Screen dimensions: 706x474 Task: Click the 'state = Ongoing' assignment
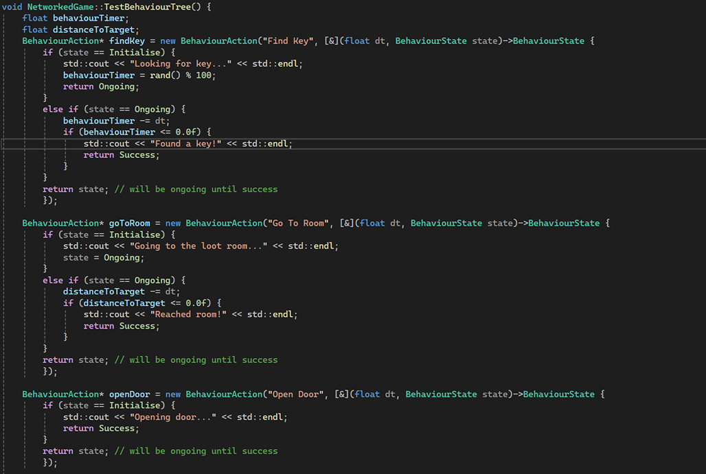tap(104, 257)
